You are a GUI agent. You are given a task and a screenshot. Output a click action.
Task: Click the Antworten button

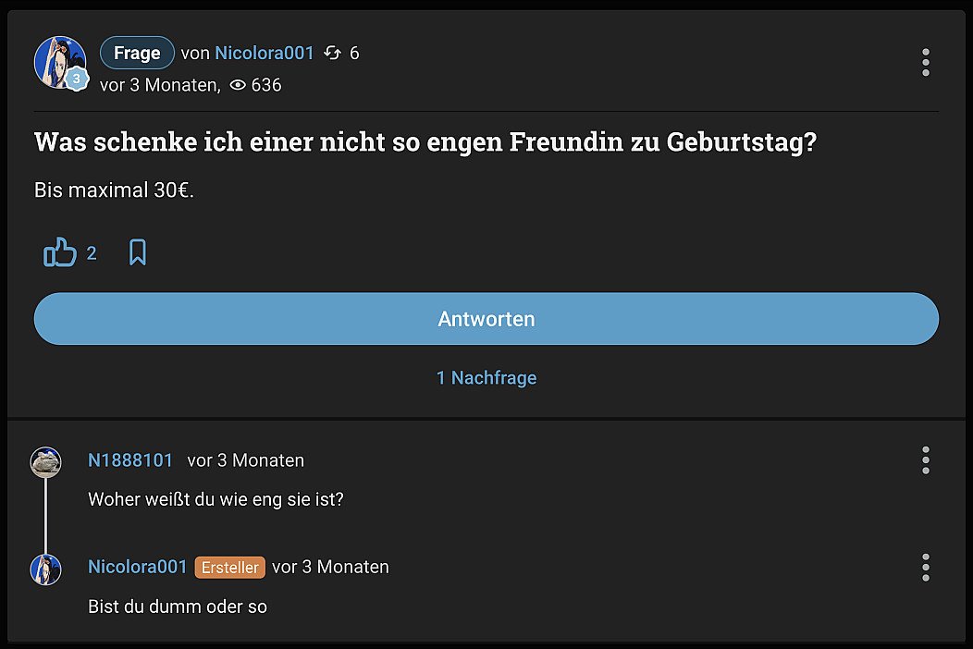tap(486, 319)
